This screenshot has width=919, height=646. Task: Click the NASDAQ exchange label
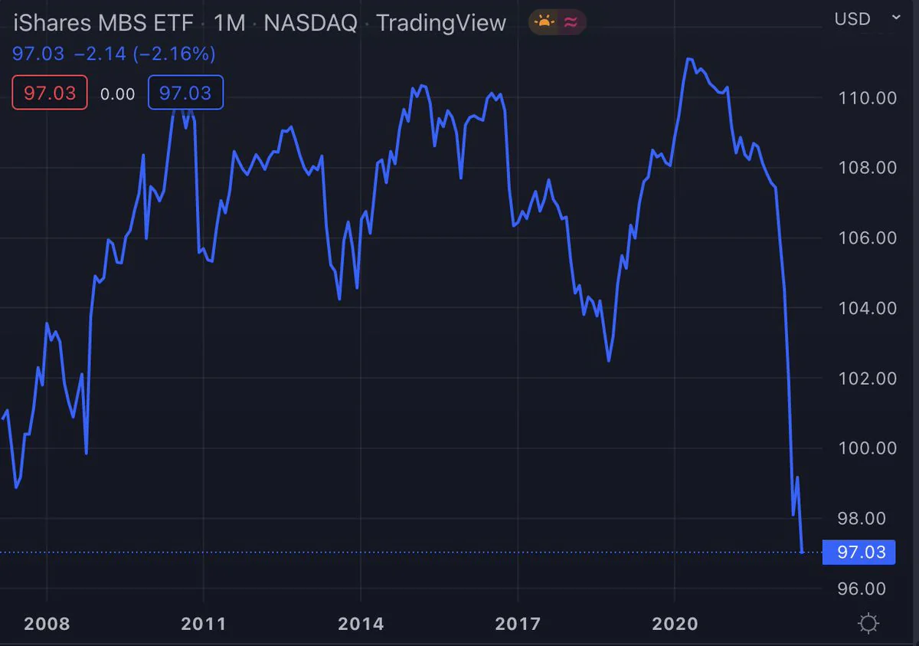click(310, 23)
